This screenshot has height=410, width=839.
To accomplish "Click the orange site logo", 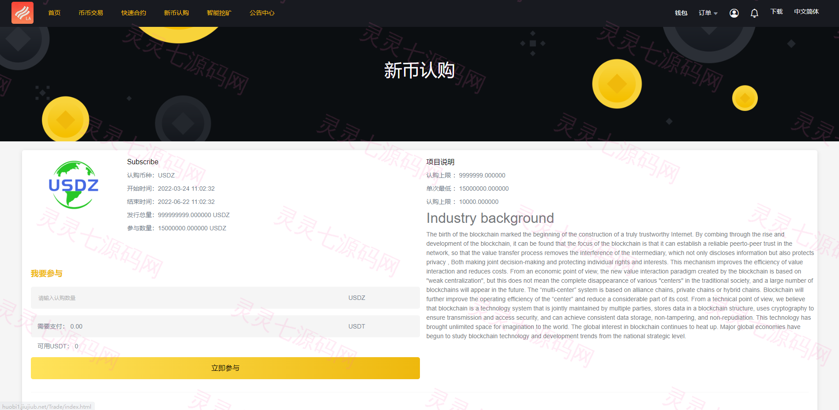I will [22, 13].
